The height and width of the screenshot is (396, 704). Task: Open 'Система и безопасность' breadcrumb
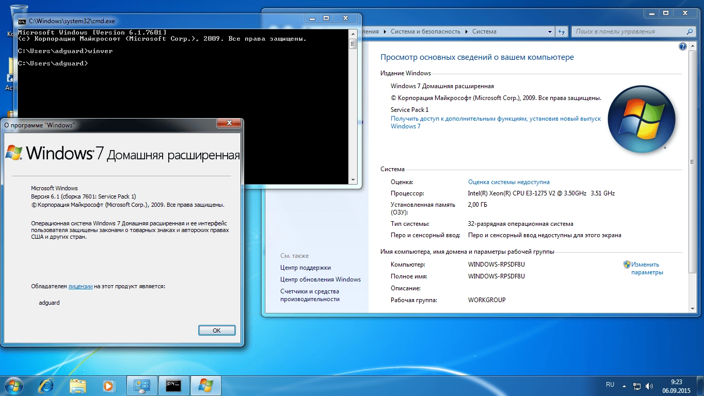425,31
